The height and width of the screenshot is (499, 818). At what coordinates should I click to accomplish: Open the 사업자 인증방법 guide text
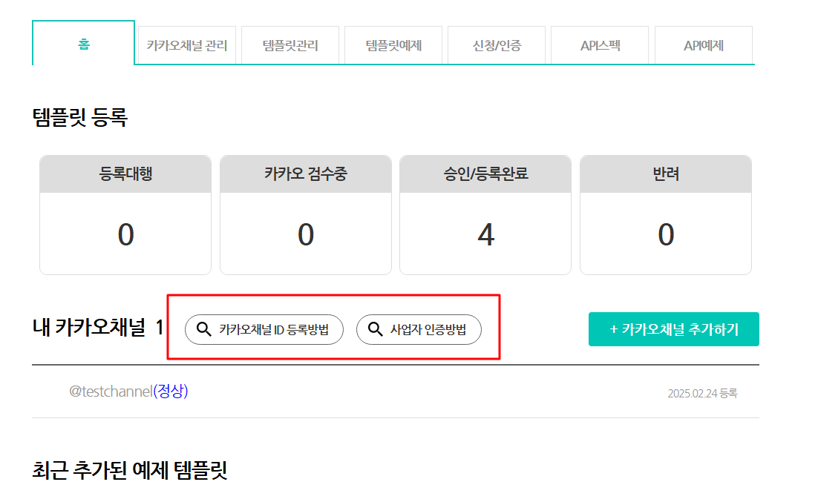coord(428,330)
